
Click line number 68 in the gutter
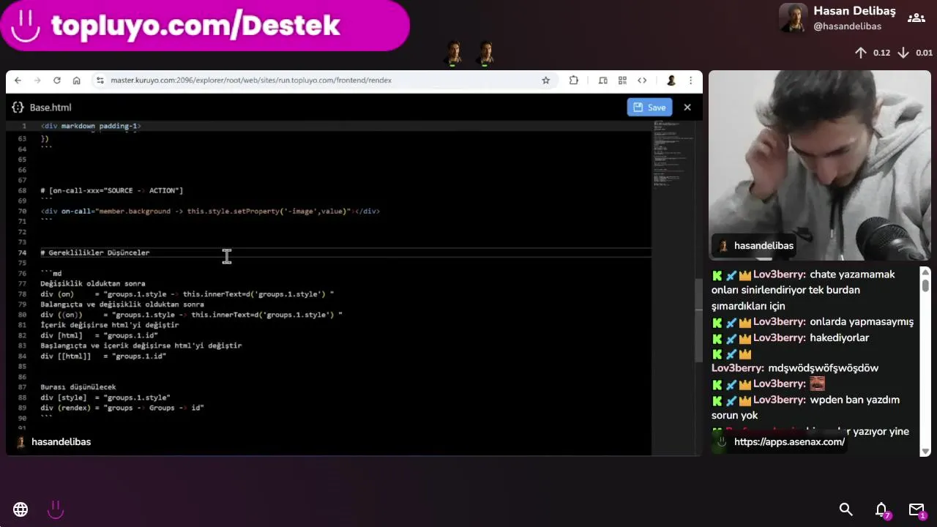23,190
